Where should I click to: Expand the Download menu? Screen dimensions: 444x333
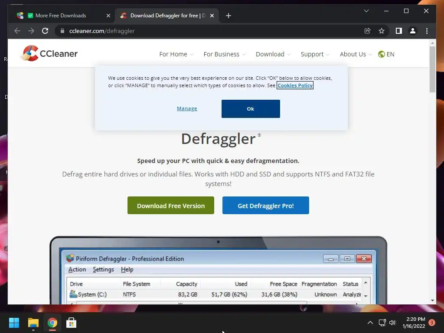[x=273, y=54]
